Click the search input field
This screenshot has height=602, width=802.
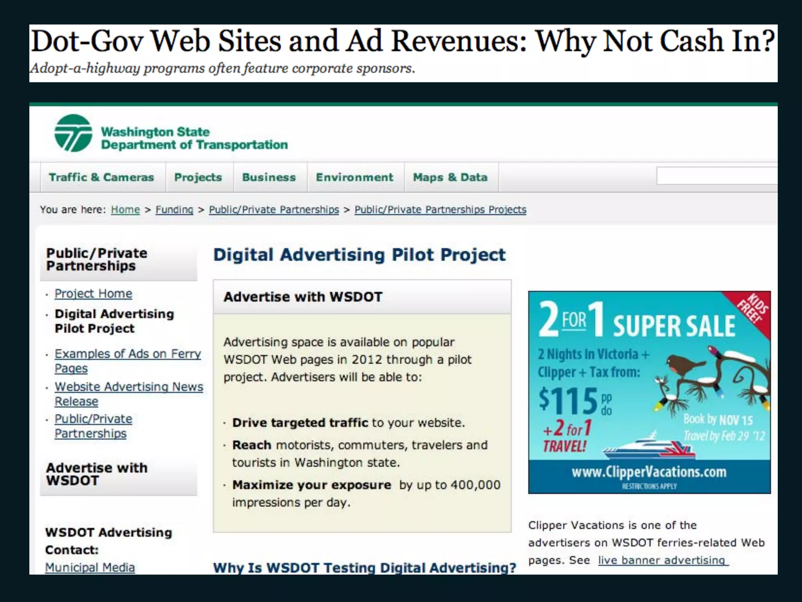tap(717, 176)
